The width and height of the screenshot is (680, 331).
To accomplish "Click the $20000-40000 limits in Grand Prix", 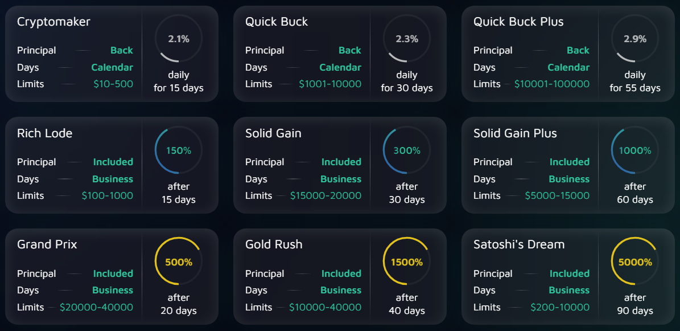I will (x=96, y=307).
